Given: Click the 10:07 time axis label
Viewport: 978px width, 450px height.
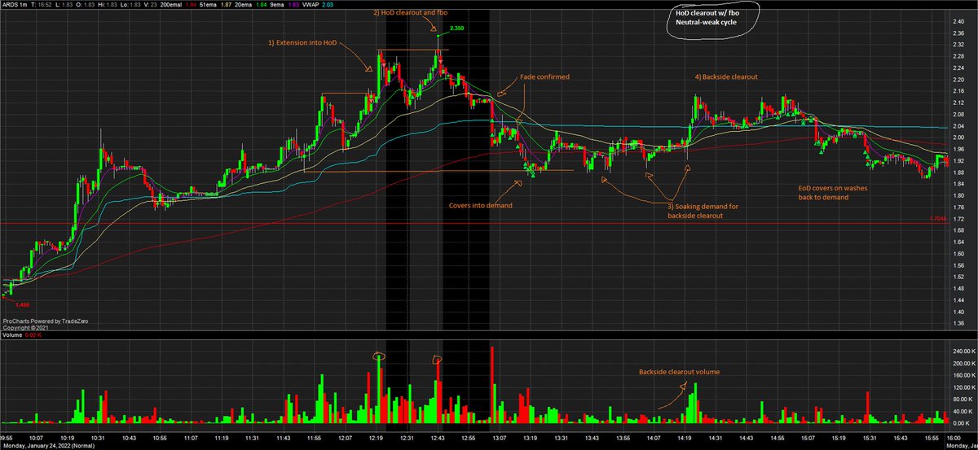Looking at the screenshot, I should (x=36, y=437).
